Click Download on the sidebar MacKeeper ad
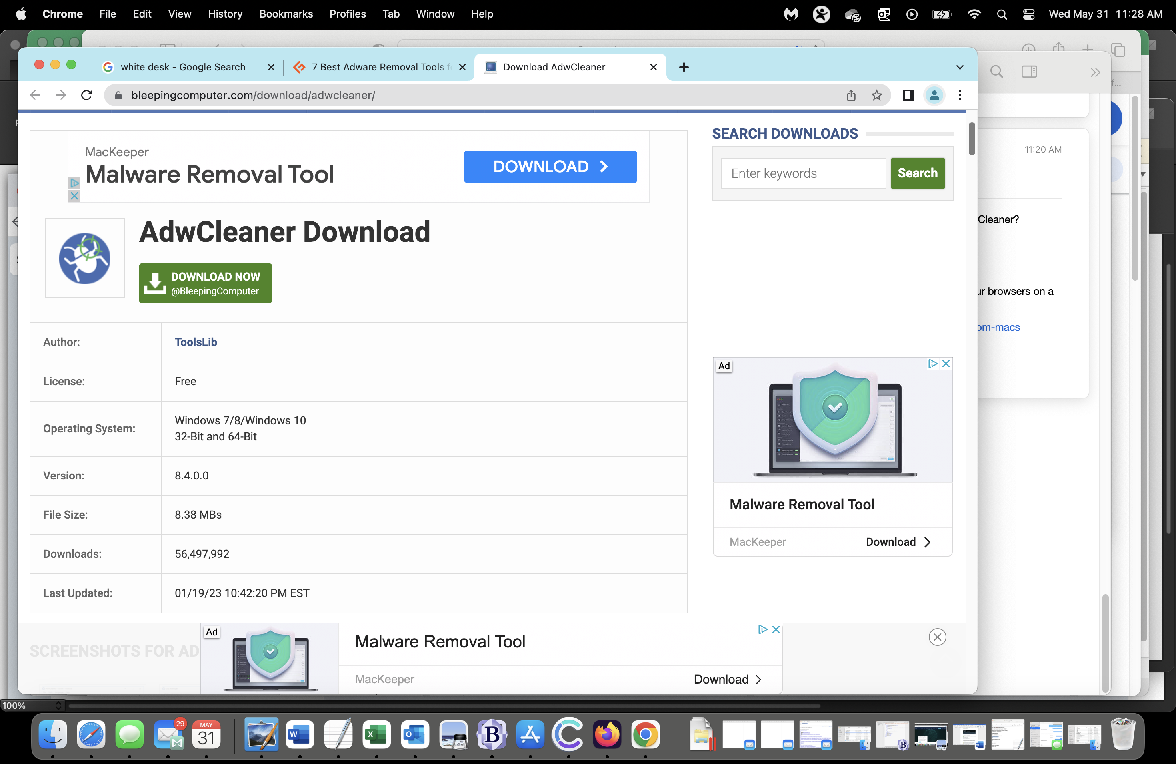 (x=898, y=542)
